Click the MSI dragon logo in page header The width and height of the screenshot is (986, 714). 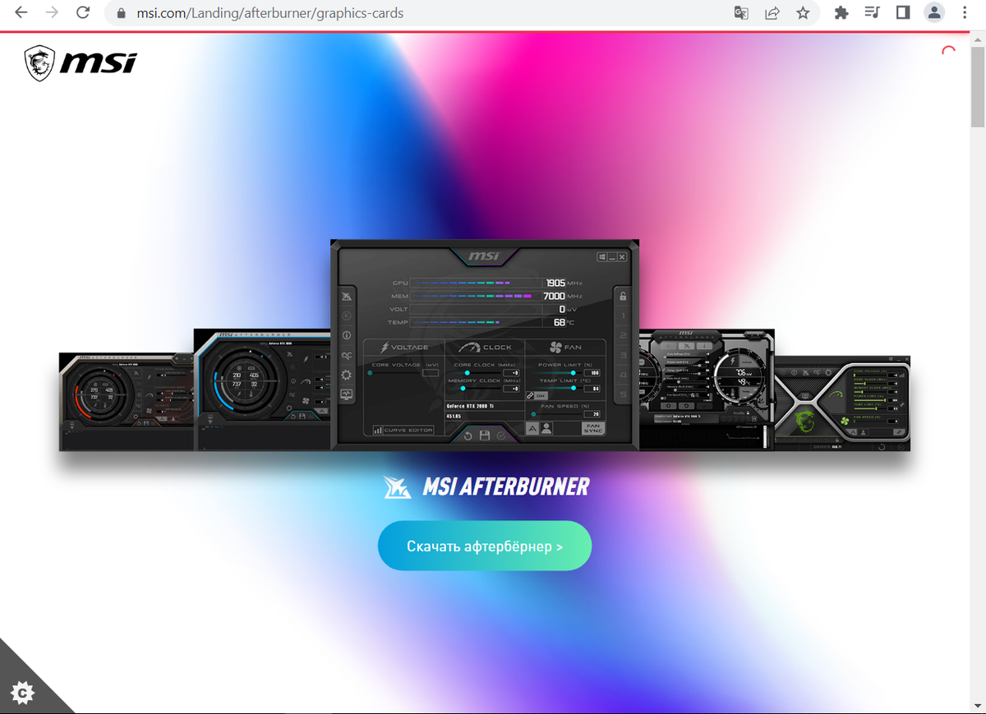(x=81, y=62)
